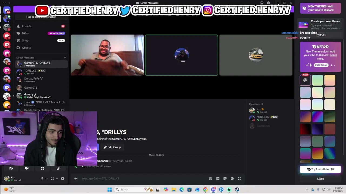
Task: Select the dark red-black theme swatch
Action: [x=305, y=129]
